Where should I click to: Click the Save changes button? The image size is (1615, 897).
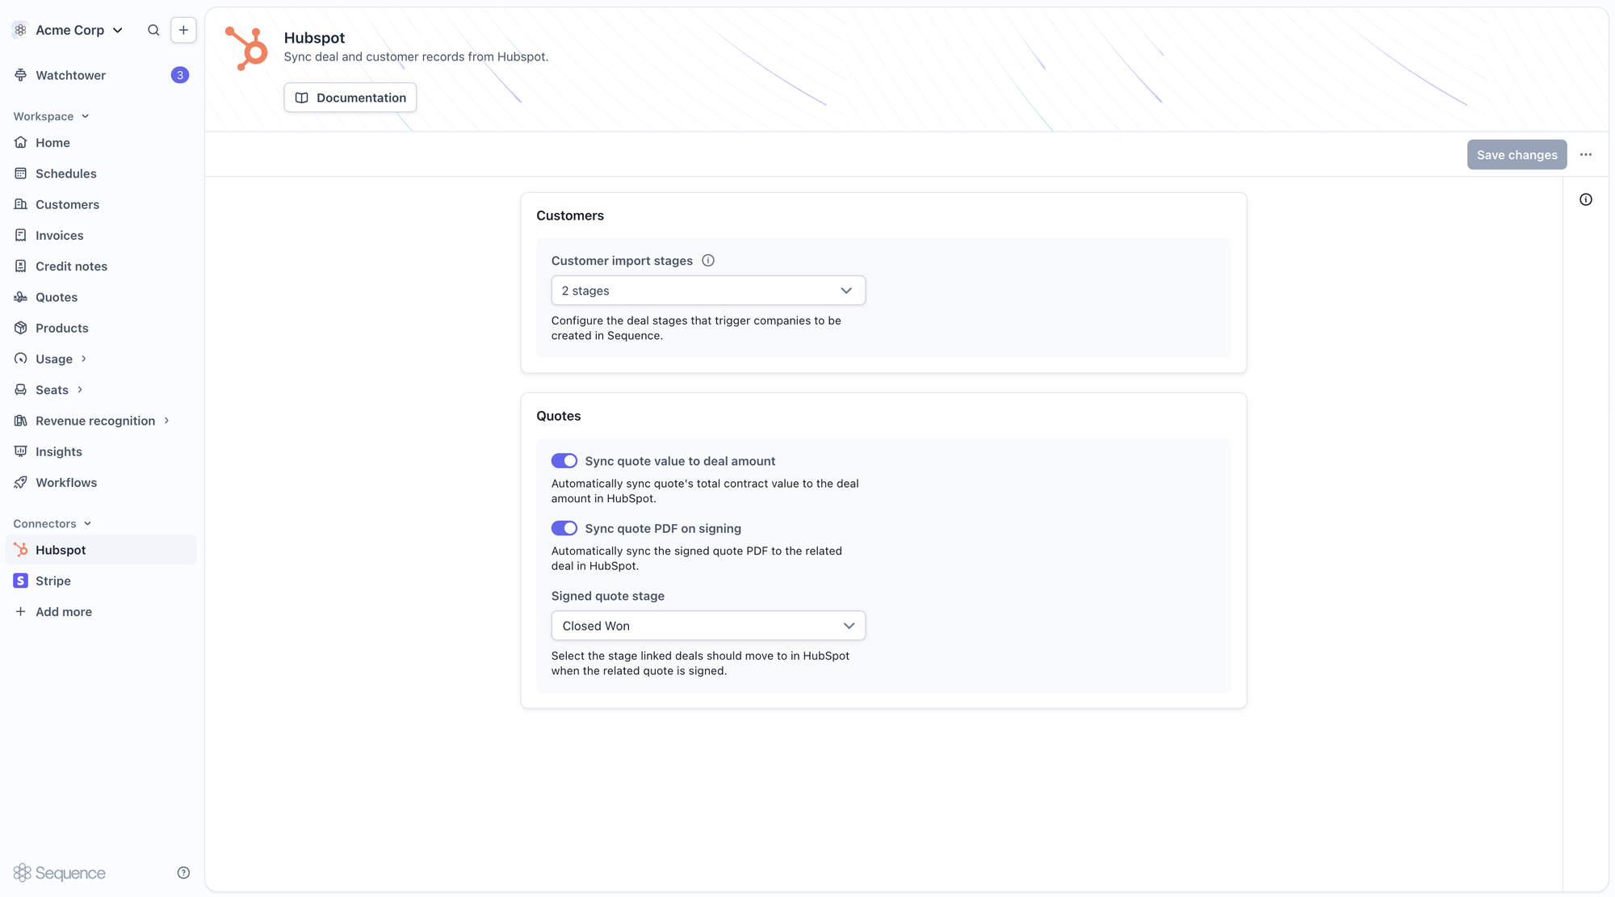(1516, 154)
